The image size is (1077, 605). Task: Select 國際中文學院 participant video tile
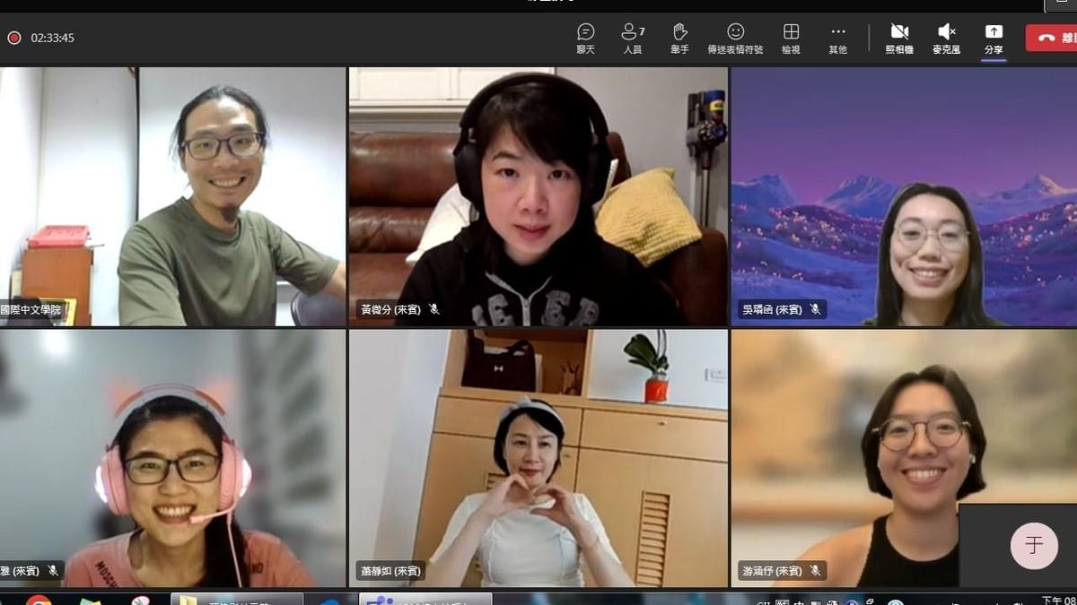(172, 196)
